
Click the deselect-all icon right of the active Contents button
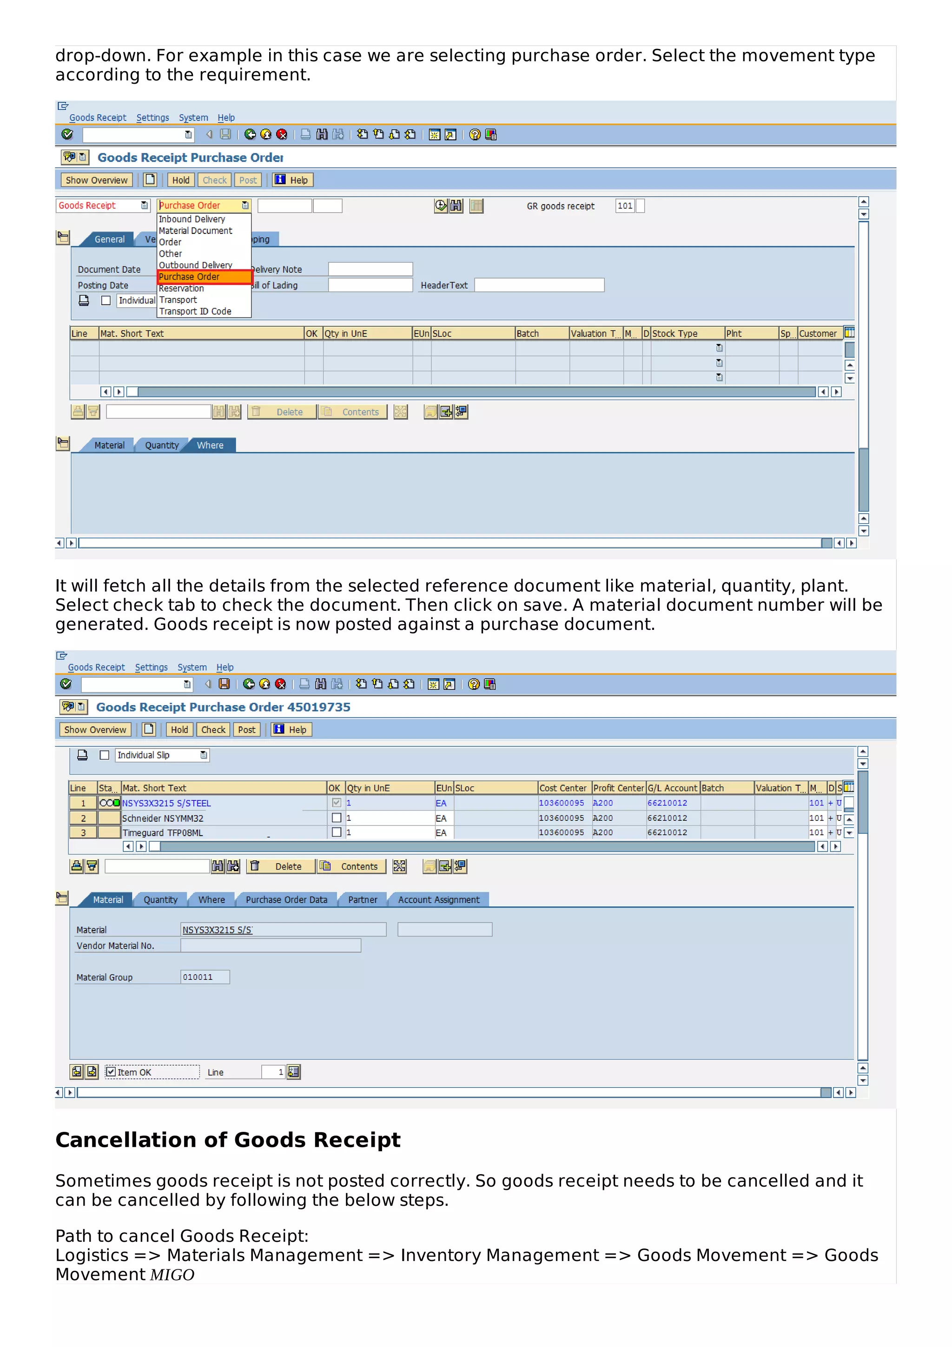[399, 866]
